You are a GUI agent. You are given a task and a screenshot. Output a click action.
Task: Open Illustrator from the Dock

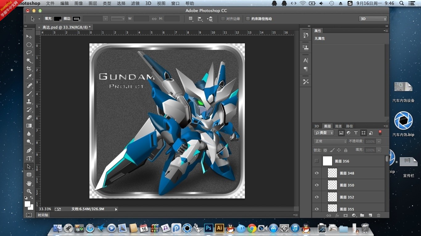coord(219,228)
